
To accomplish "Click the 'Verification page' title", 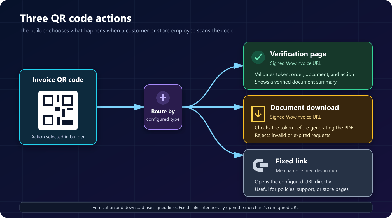I will tap(298, 54).
